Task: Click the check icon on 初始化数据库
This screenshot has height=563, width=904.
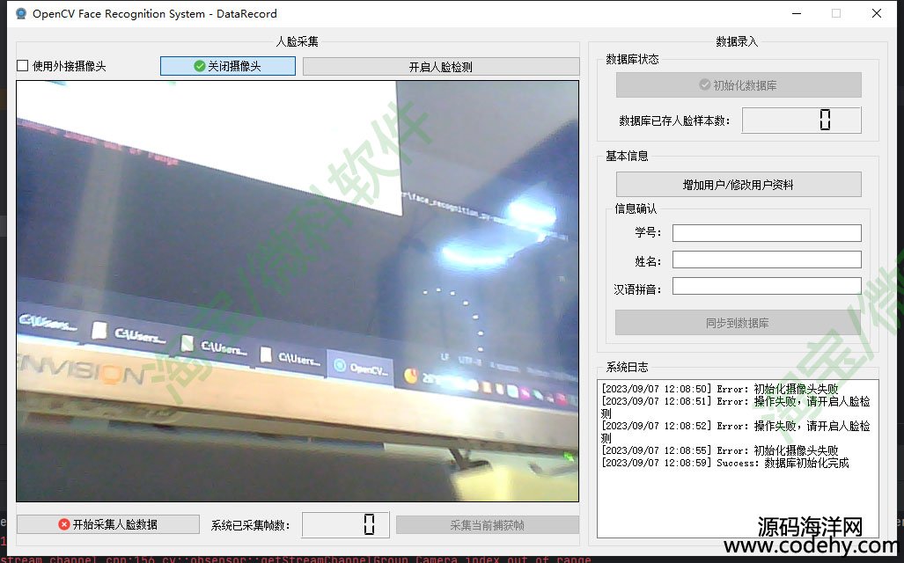Action: tap(704, 85)
